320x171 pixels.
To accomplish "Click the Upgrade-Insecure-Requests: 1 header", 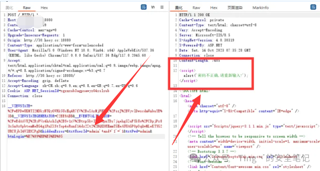I will coord(36,35).
